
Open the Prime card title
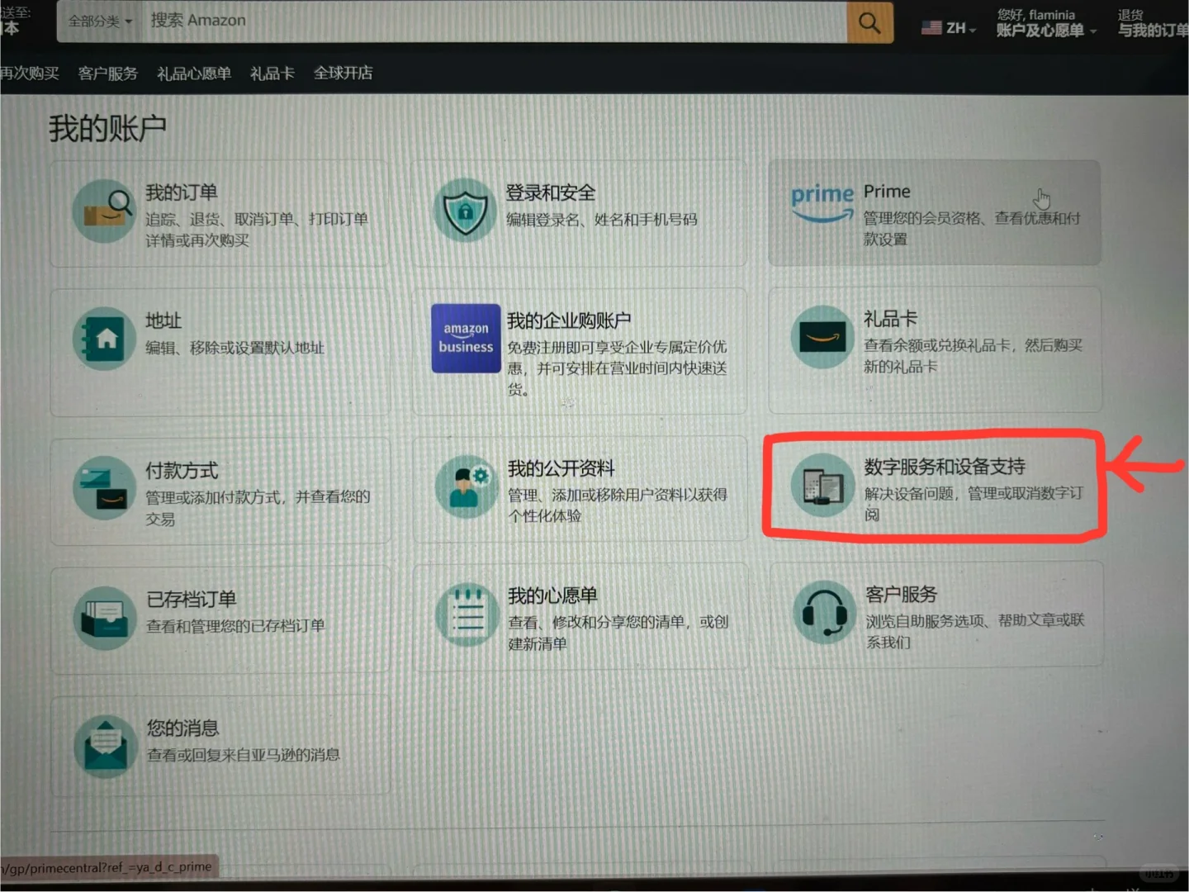[x=887, y=192]
